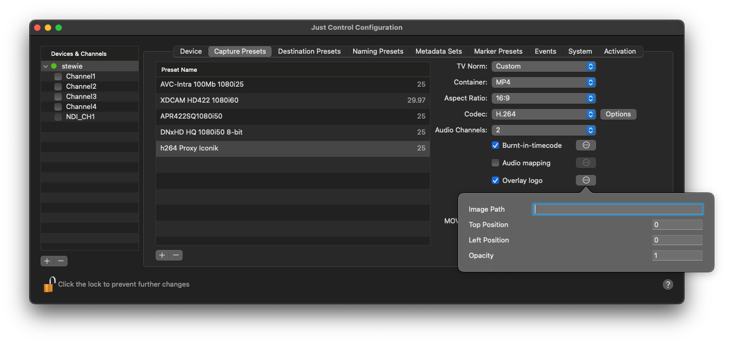
Task: Open the Aspect Ratio dropdown
Action: pyautogui.click(x=543, y=98)
